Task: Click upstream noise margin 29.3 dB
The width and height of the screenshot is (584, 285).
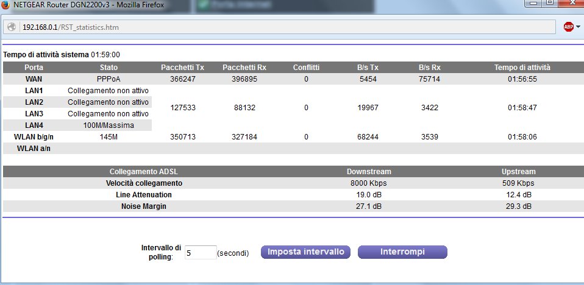Action: coord(518,206)
